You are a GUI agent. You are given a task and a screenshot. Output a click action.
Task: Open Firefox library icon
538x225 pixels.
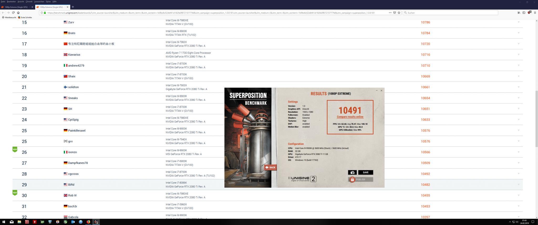pos(519,13)
